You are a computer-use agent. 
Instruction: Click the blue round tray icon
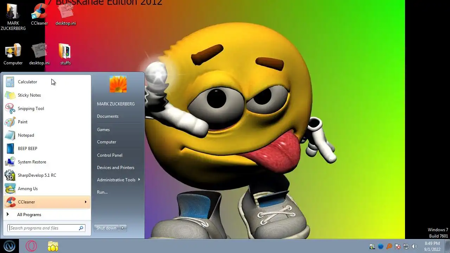(380, 246)
